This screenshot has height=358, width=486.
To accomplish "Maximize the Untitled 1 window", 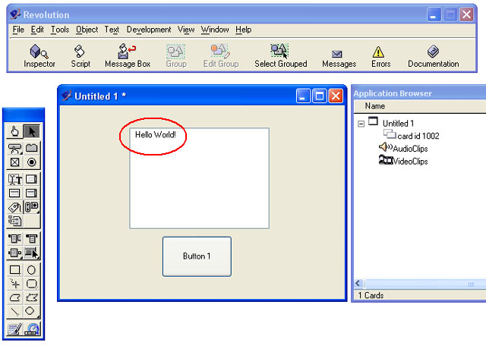I will (320, 96).
